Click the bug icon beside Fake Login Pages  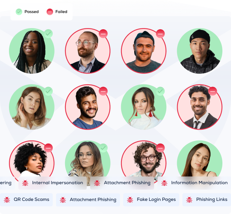130,200
